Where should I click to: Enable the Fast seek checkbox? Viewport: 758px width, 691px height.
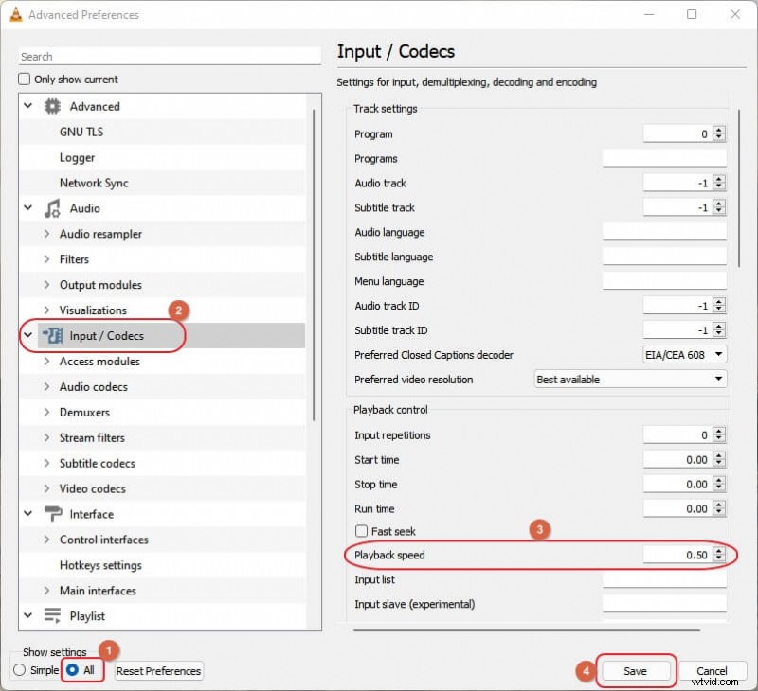pos(361,531)
